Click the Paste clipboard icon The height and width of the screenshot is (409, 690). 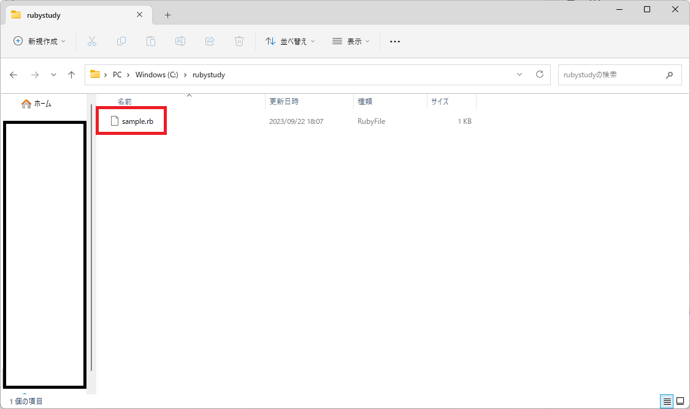click(151, 41)
